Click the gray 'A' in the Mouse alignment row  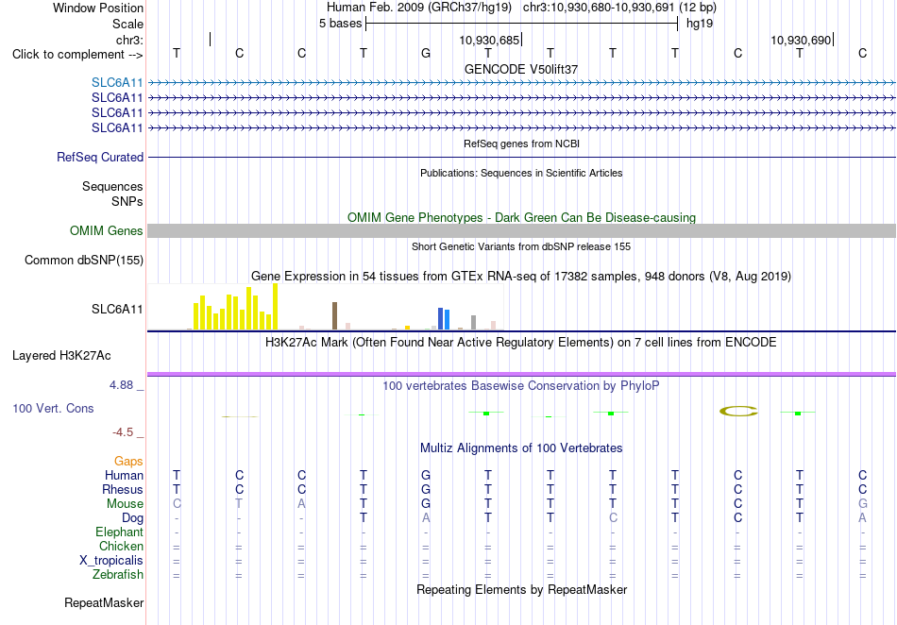(301, 504)
